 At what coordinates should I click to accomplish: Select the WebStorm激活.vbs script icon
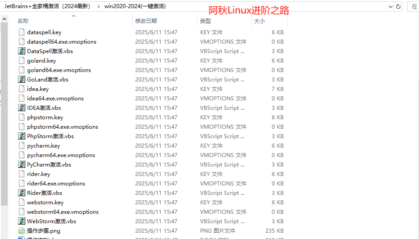pyautogui.click(x=22, y=221)
